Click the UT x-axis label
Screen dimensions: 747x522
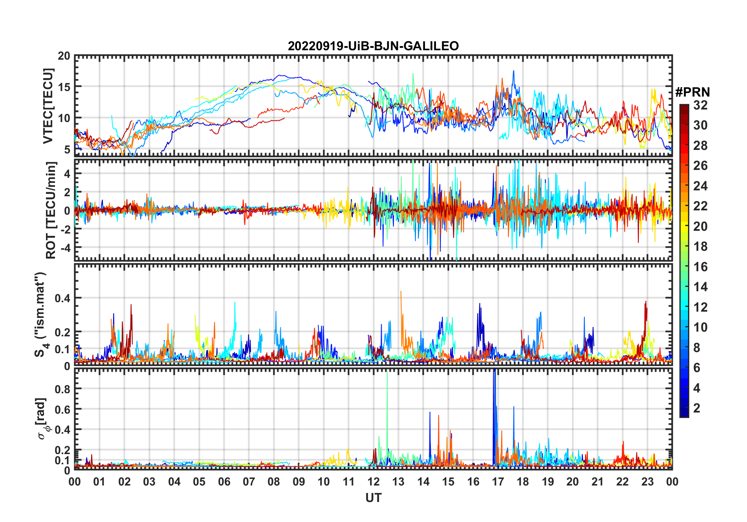[373, 498]
